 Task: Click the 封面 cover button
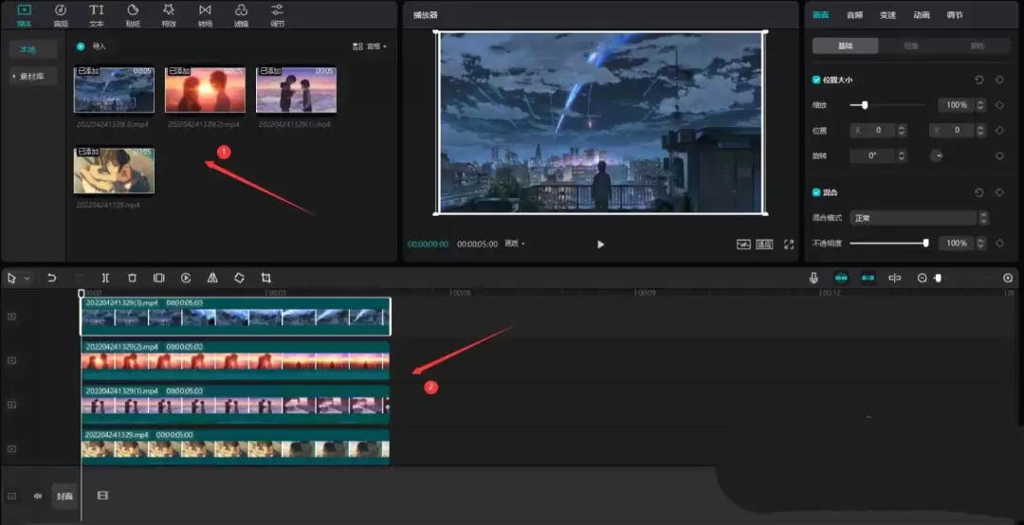pyautogui.click(x=64, y=496)
